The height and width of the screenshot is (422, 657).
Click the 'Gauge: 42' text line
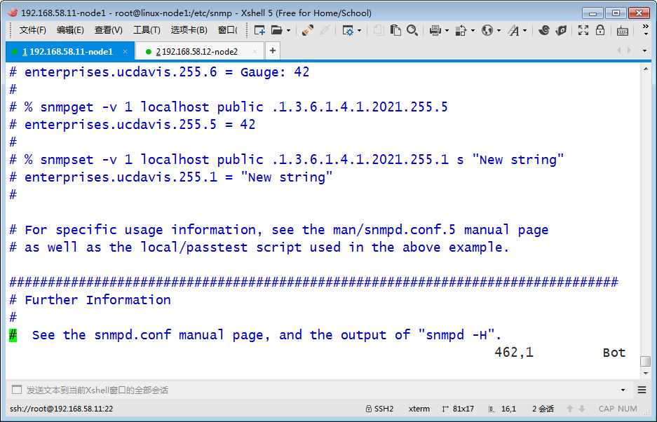coord(275,72)
